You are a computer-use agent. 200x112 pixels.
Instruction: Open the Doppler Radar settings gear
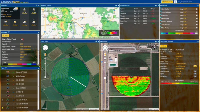[x=116, y=5]
